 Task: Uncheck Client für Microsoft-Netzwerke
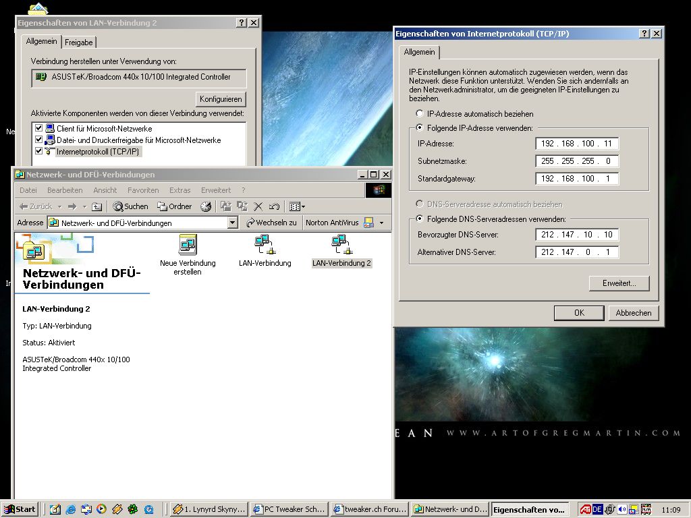(x=38, y=128)
